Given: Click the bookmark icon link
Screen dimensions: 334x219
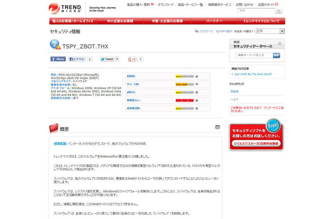Looking at the screenshot, I should (204, 31).
